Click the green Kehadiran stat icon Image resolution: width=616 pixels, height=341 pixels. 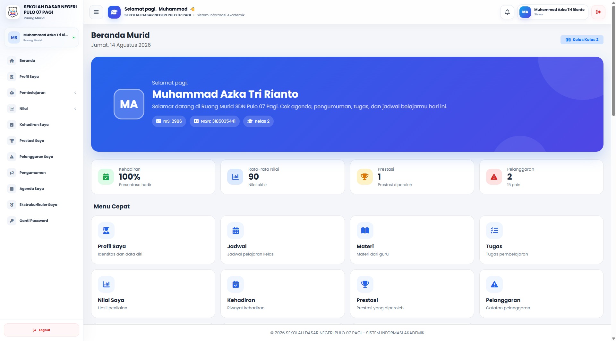pyautogui.click(x=106, y=177)
